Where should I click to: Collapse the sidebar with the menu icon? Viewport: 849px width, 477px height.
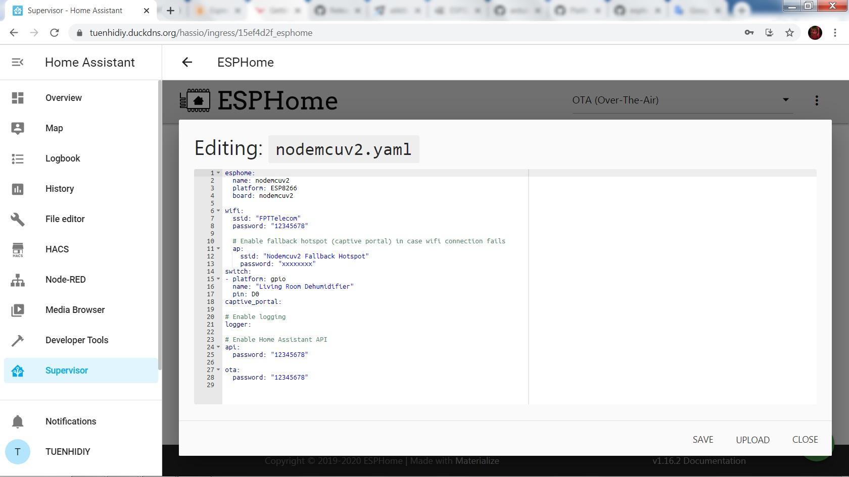click(18, 62)
